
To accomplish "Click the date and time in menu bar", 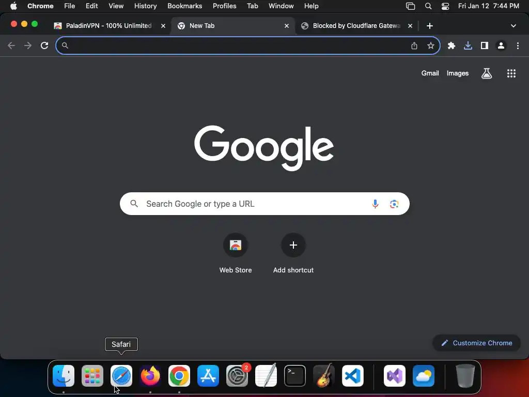I will 489,6.
